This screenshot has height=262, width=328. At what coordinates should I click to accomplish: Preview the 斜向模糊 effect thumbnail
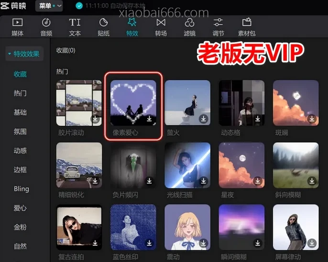tap(296, 165)
